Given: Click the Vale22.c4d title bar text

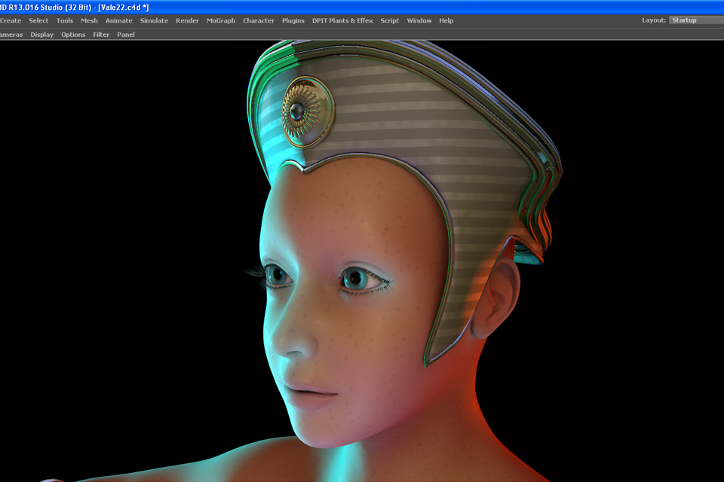Looking at the screenshot, I should pyautogui.click(x=123, y=8).
